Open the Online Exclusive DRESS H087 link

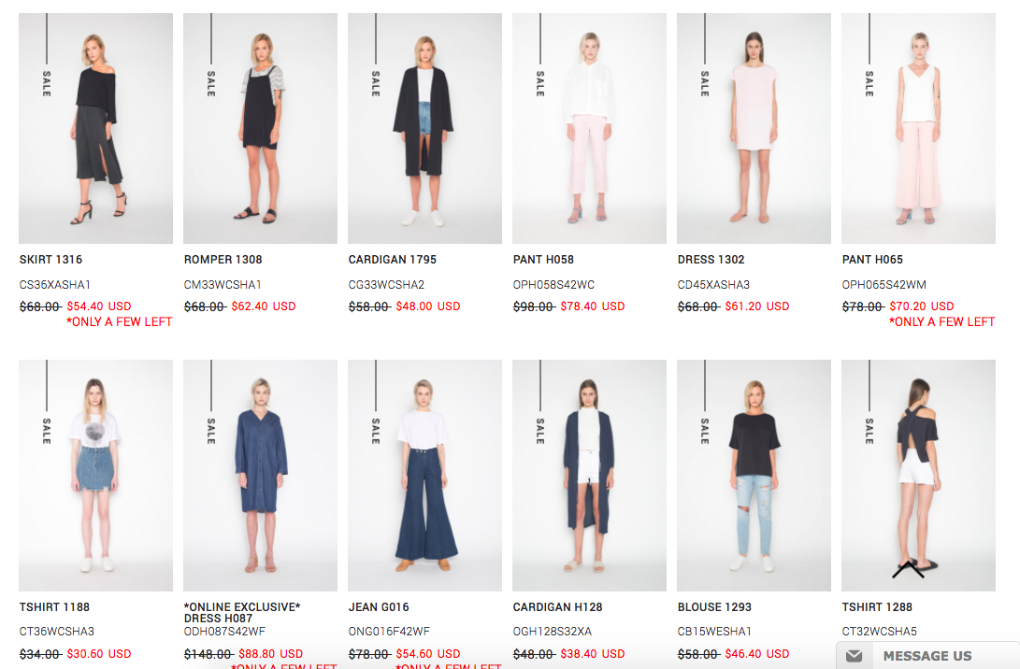242,612
